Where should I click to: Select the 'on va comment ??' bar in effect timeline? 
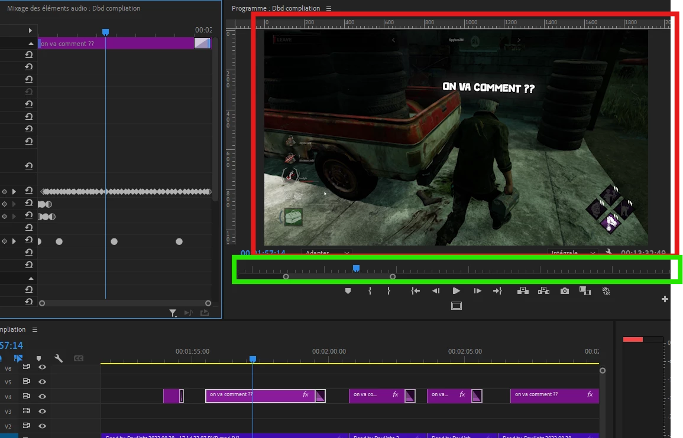[x=116, y=44]
